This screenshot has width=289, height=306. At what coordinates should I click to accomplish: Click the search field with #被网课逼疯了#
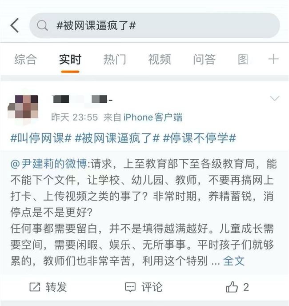coord(155,25)
